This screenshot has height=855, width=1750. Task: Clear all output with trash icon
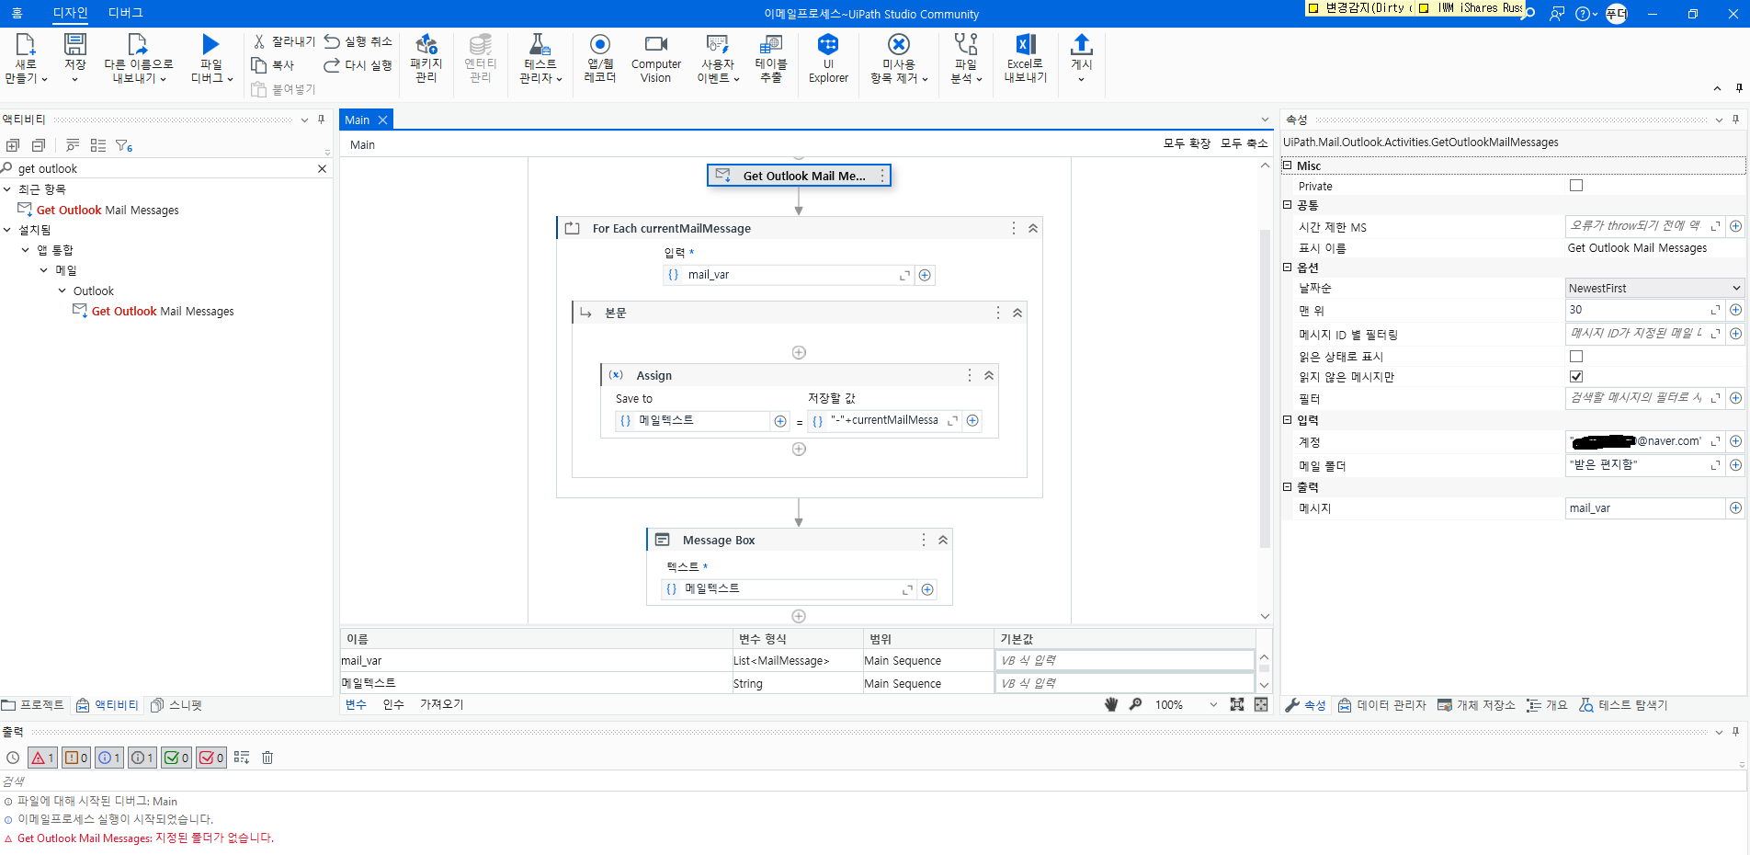pos(267,758)
